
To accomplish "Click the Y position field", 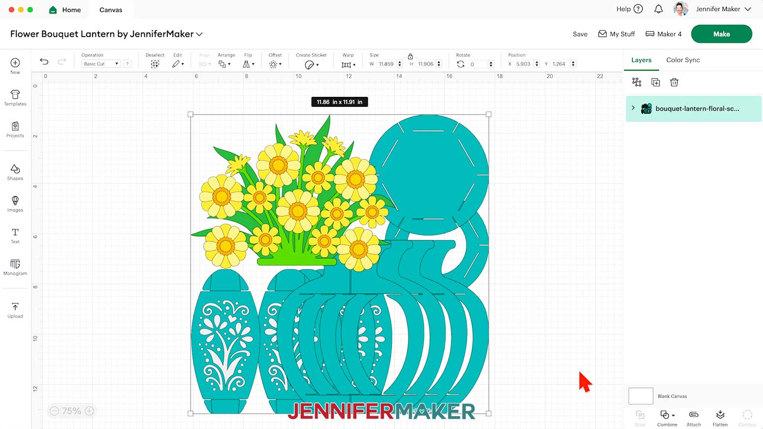I will (560, 64).
